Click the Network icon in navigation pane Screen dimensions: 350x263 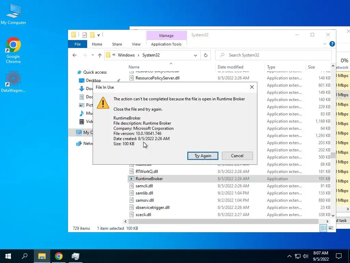pos(79,143)
